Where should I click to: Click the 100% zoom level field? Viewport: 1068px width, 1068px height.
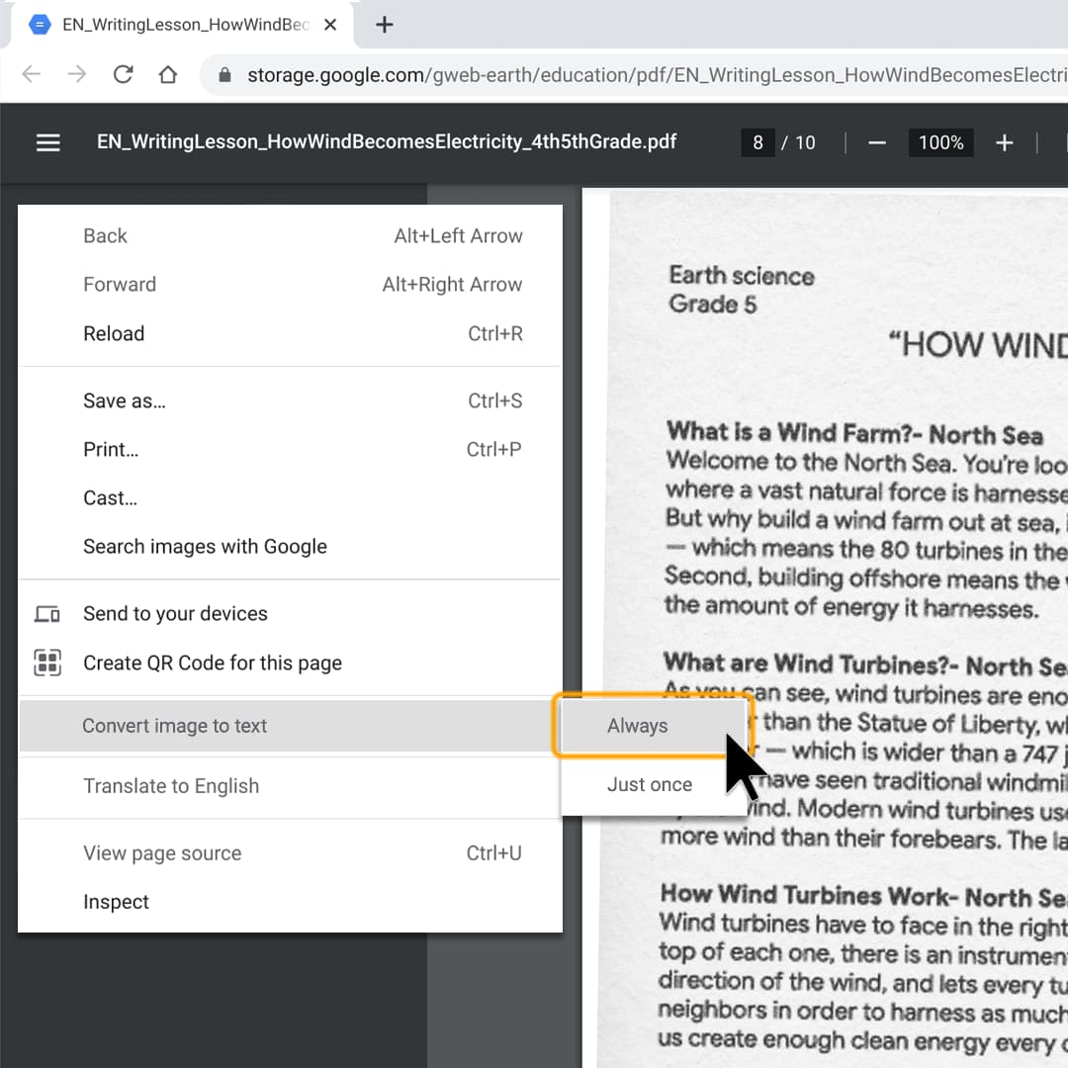click(940, 143)
